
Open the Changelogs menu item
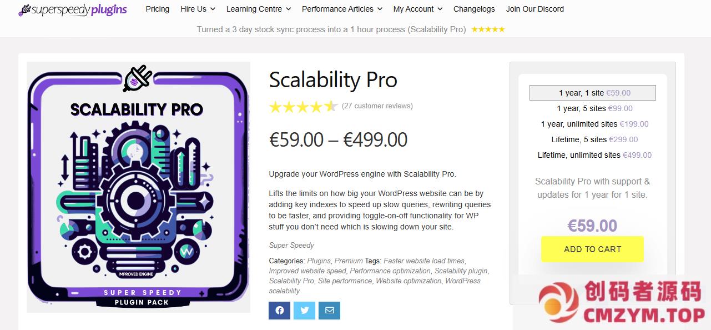pyautogui.click(x=474, y=9)
